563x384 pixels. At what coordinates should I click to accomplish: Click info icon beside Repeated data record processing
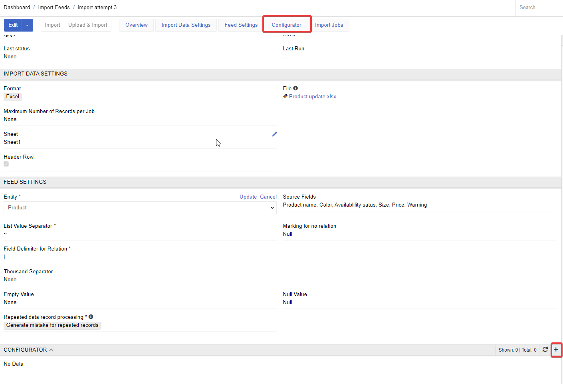pyautogui.click(x=91, y=317)
